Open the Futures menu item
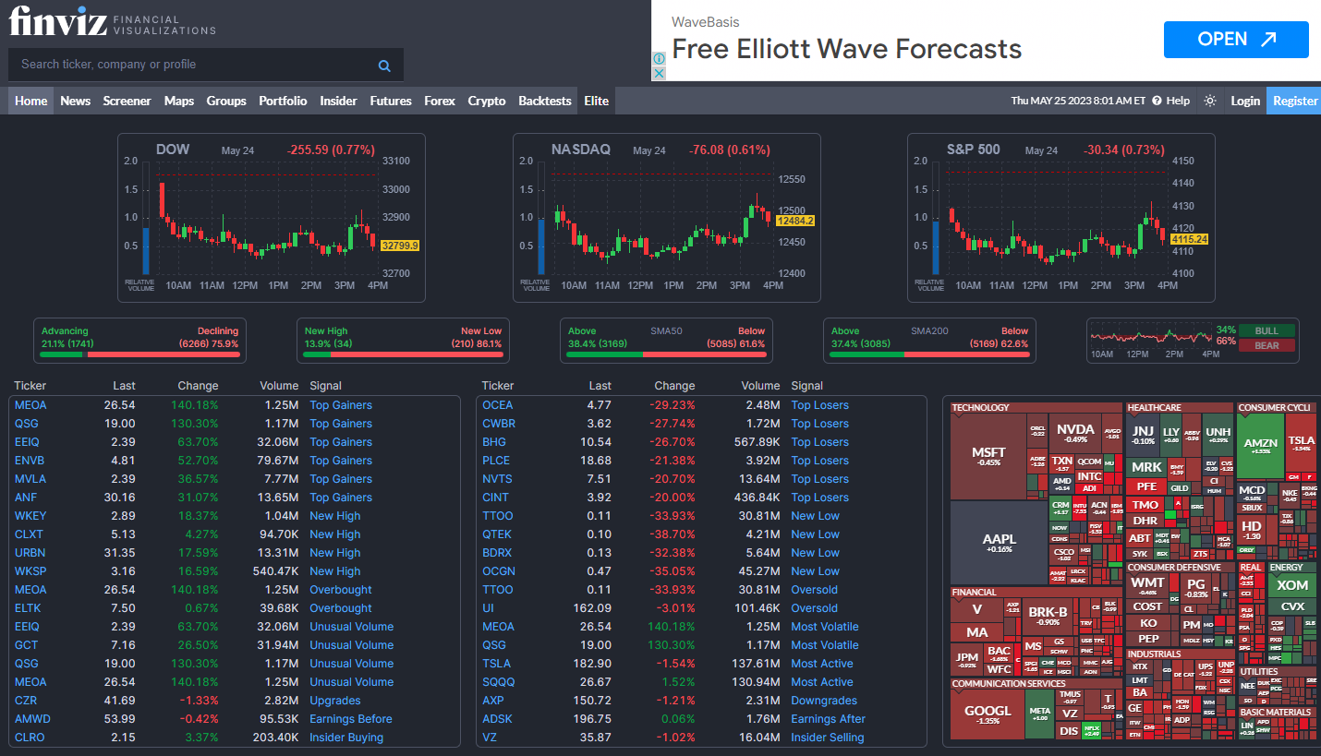 click(391, 101)
